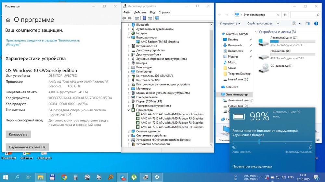This screenshot has width=325, height=182.
Task: Collapse the Устройства и диски group
Action: click(x=256, y=32)
